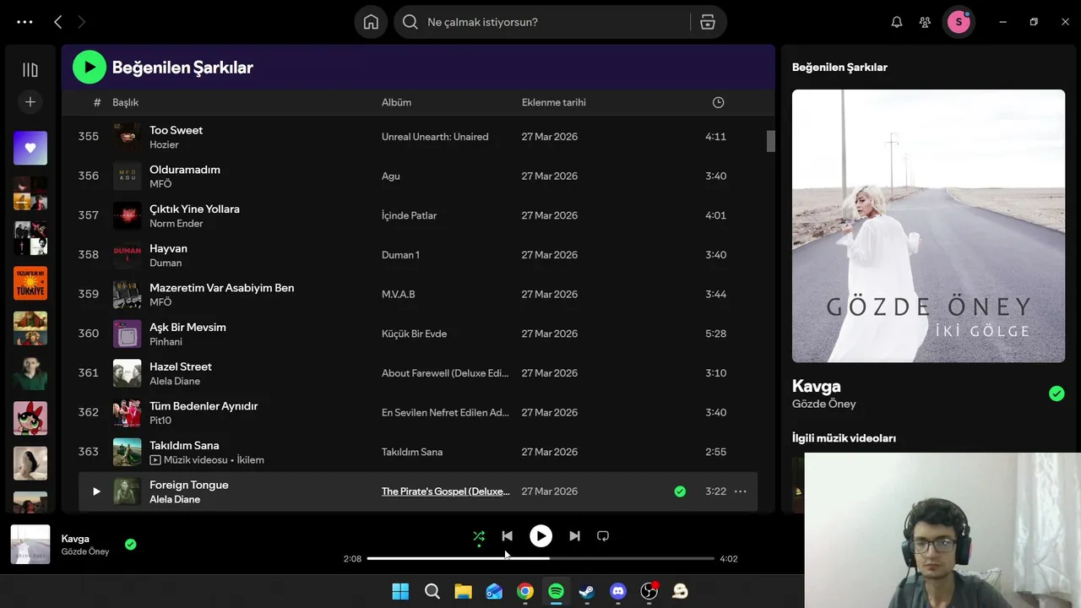The height and width of the screenshot is (608, 1081).
Task: Select song Mazeretim Var Asabiyim Ben
Action: click(222, 288)
